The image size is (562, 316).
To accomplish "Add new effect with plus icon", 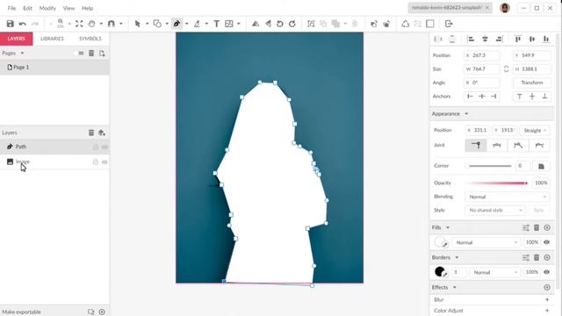I will tap(547, 287).
